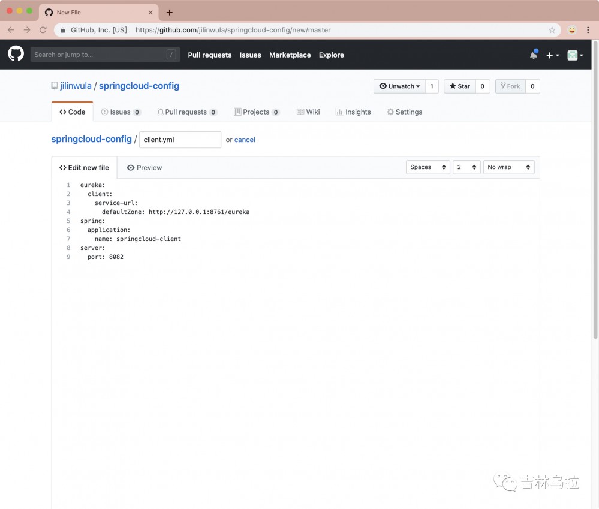The height and width of the screenshot is (509, 599).
Task: Open the notifications bell
Action: [x=534, y=55]
